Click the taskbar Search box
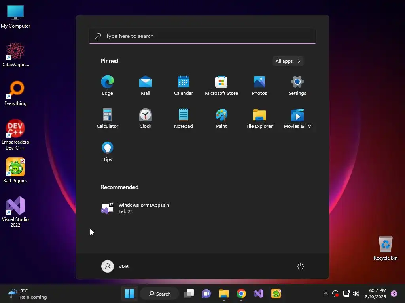This screenshot has height=303, width=405. click(160, 294)
